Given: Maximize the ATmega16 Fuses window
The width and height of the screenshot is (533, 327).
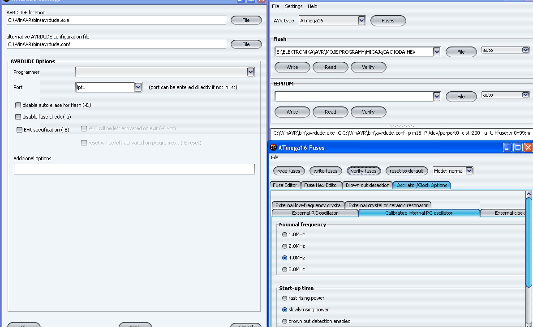Looking at the screenshot, I should (x=518, y=147).
